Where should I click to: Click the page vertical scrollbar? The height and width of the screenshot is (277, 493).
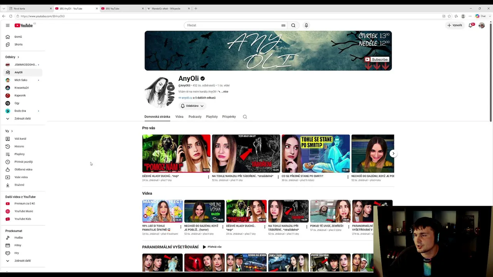pos(491,73)
